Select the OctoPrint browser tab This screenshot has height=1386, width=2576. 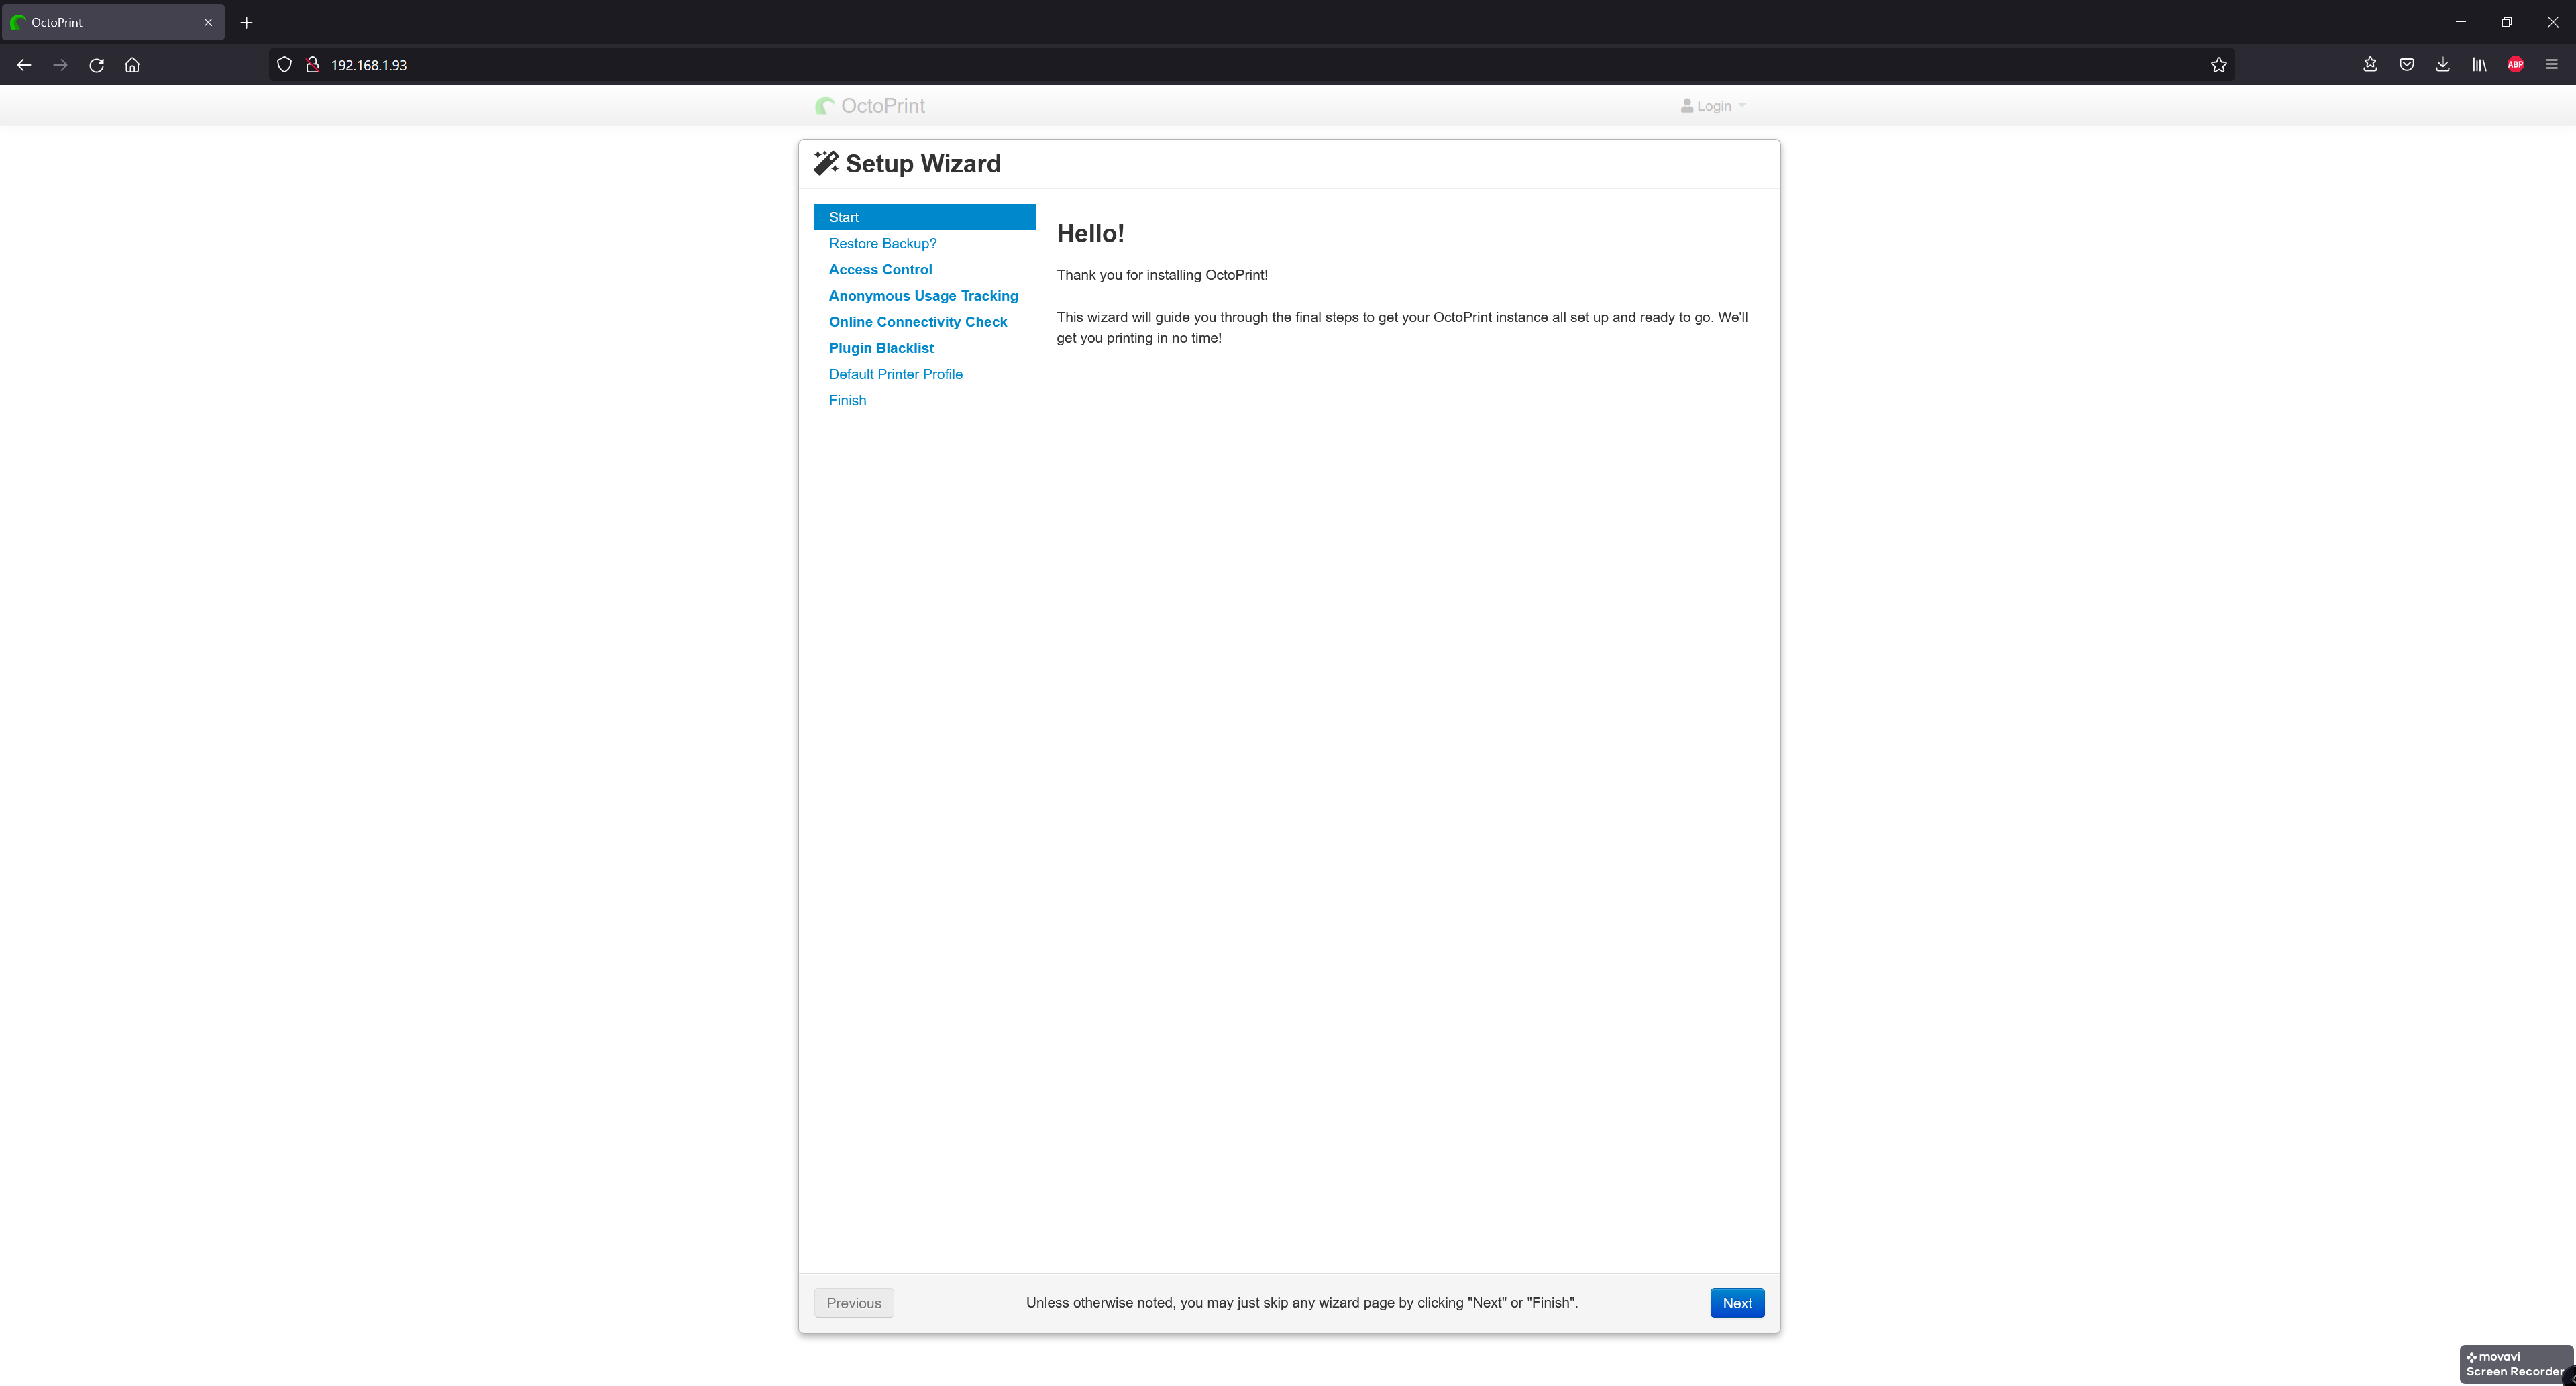112,22
